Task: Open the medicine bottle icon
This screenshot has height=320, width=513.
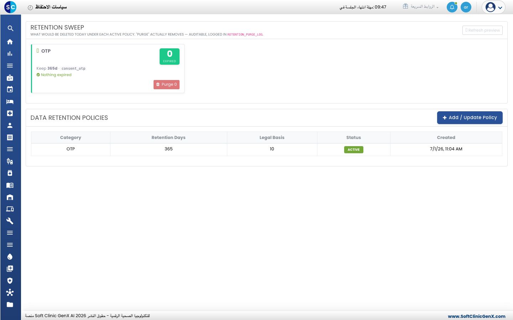Action: tap(10, 173)
